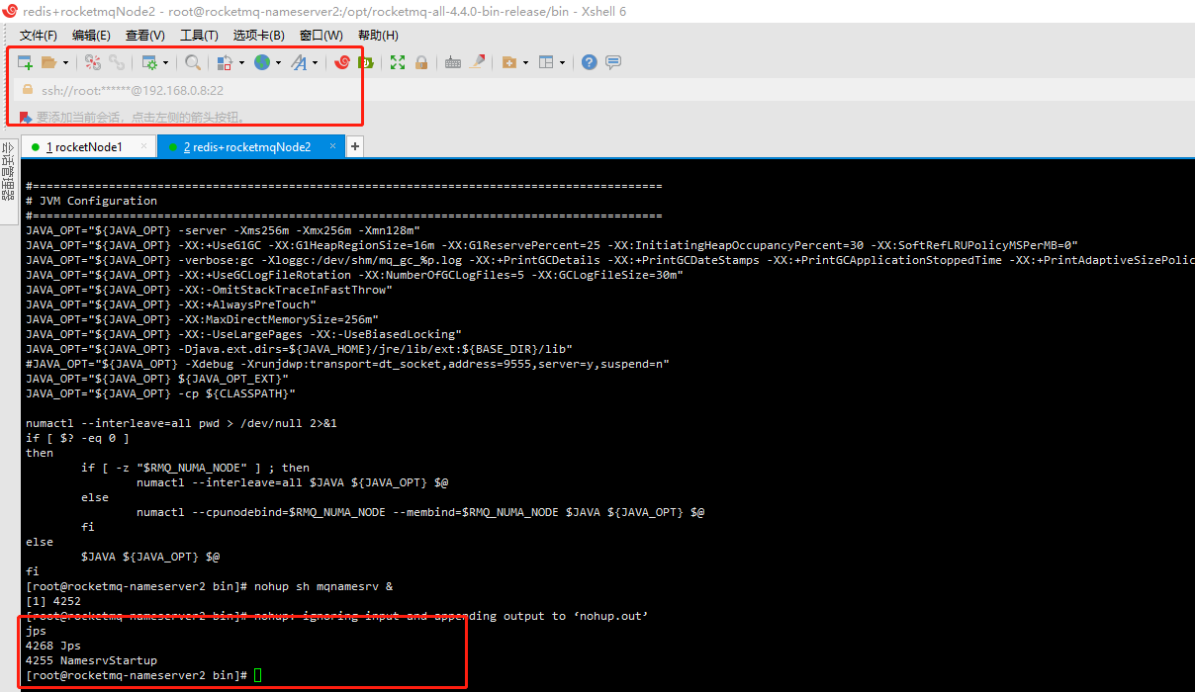1195x692 pixels.
Task: Launch Xmanager via the green icon
Action: [365, 62]
